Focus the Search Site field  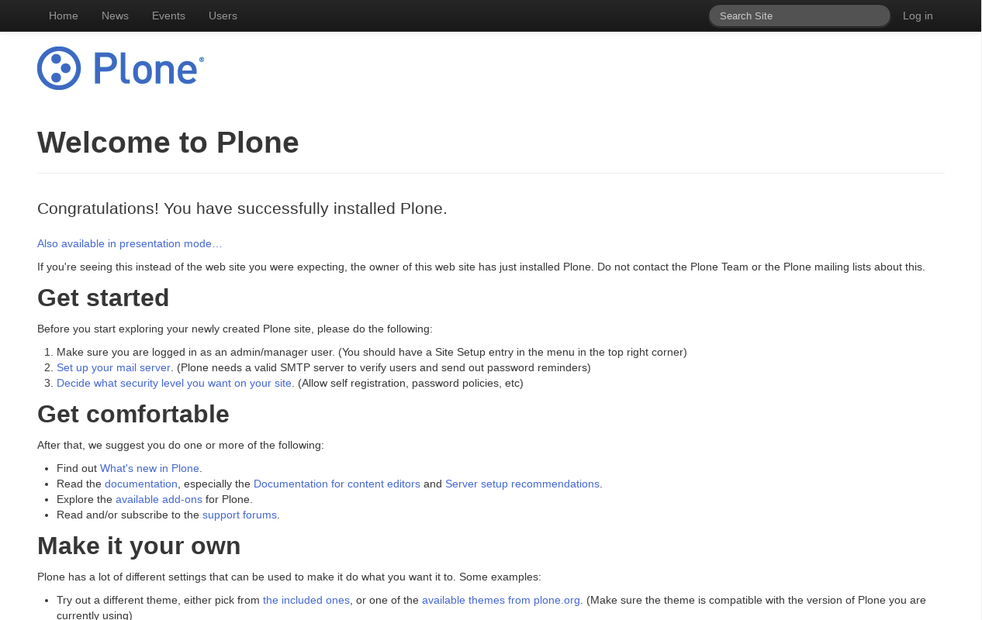799,15
